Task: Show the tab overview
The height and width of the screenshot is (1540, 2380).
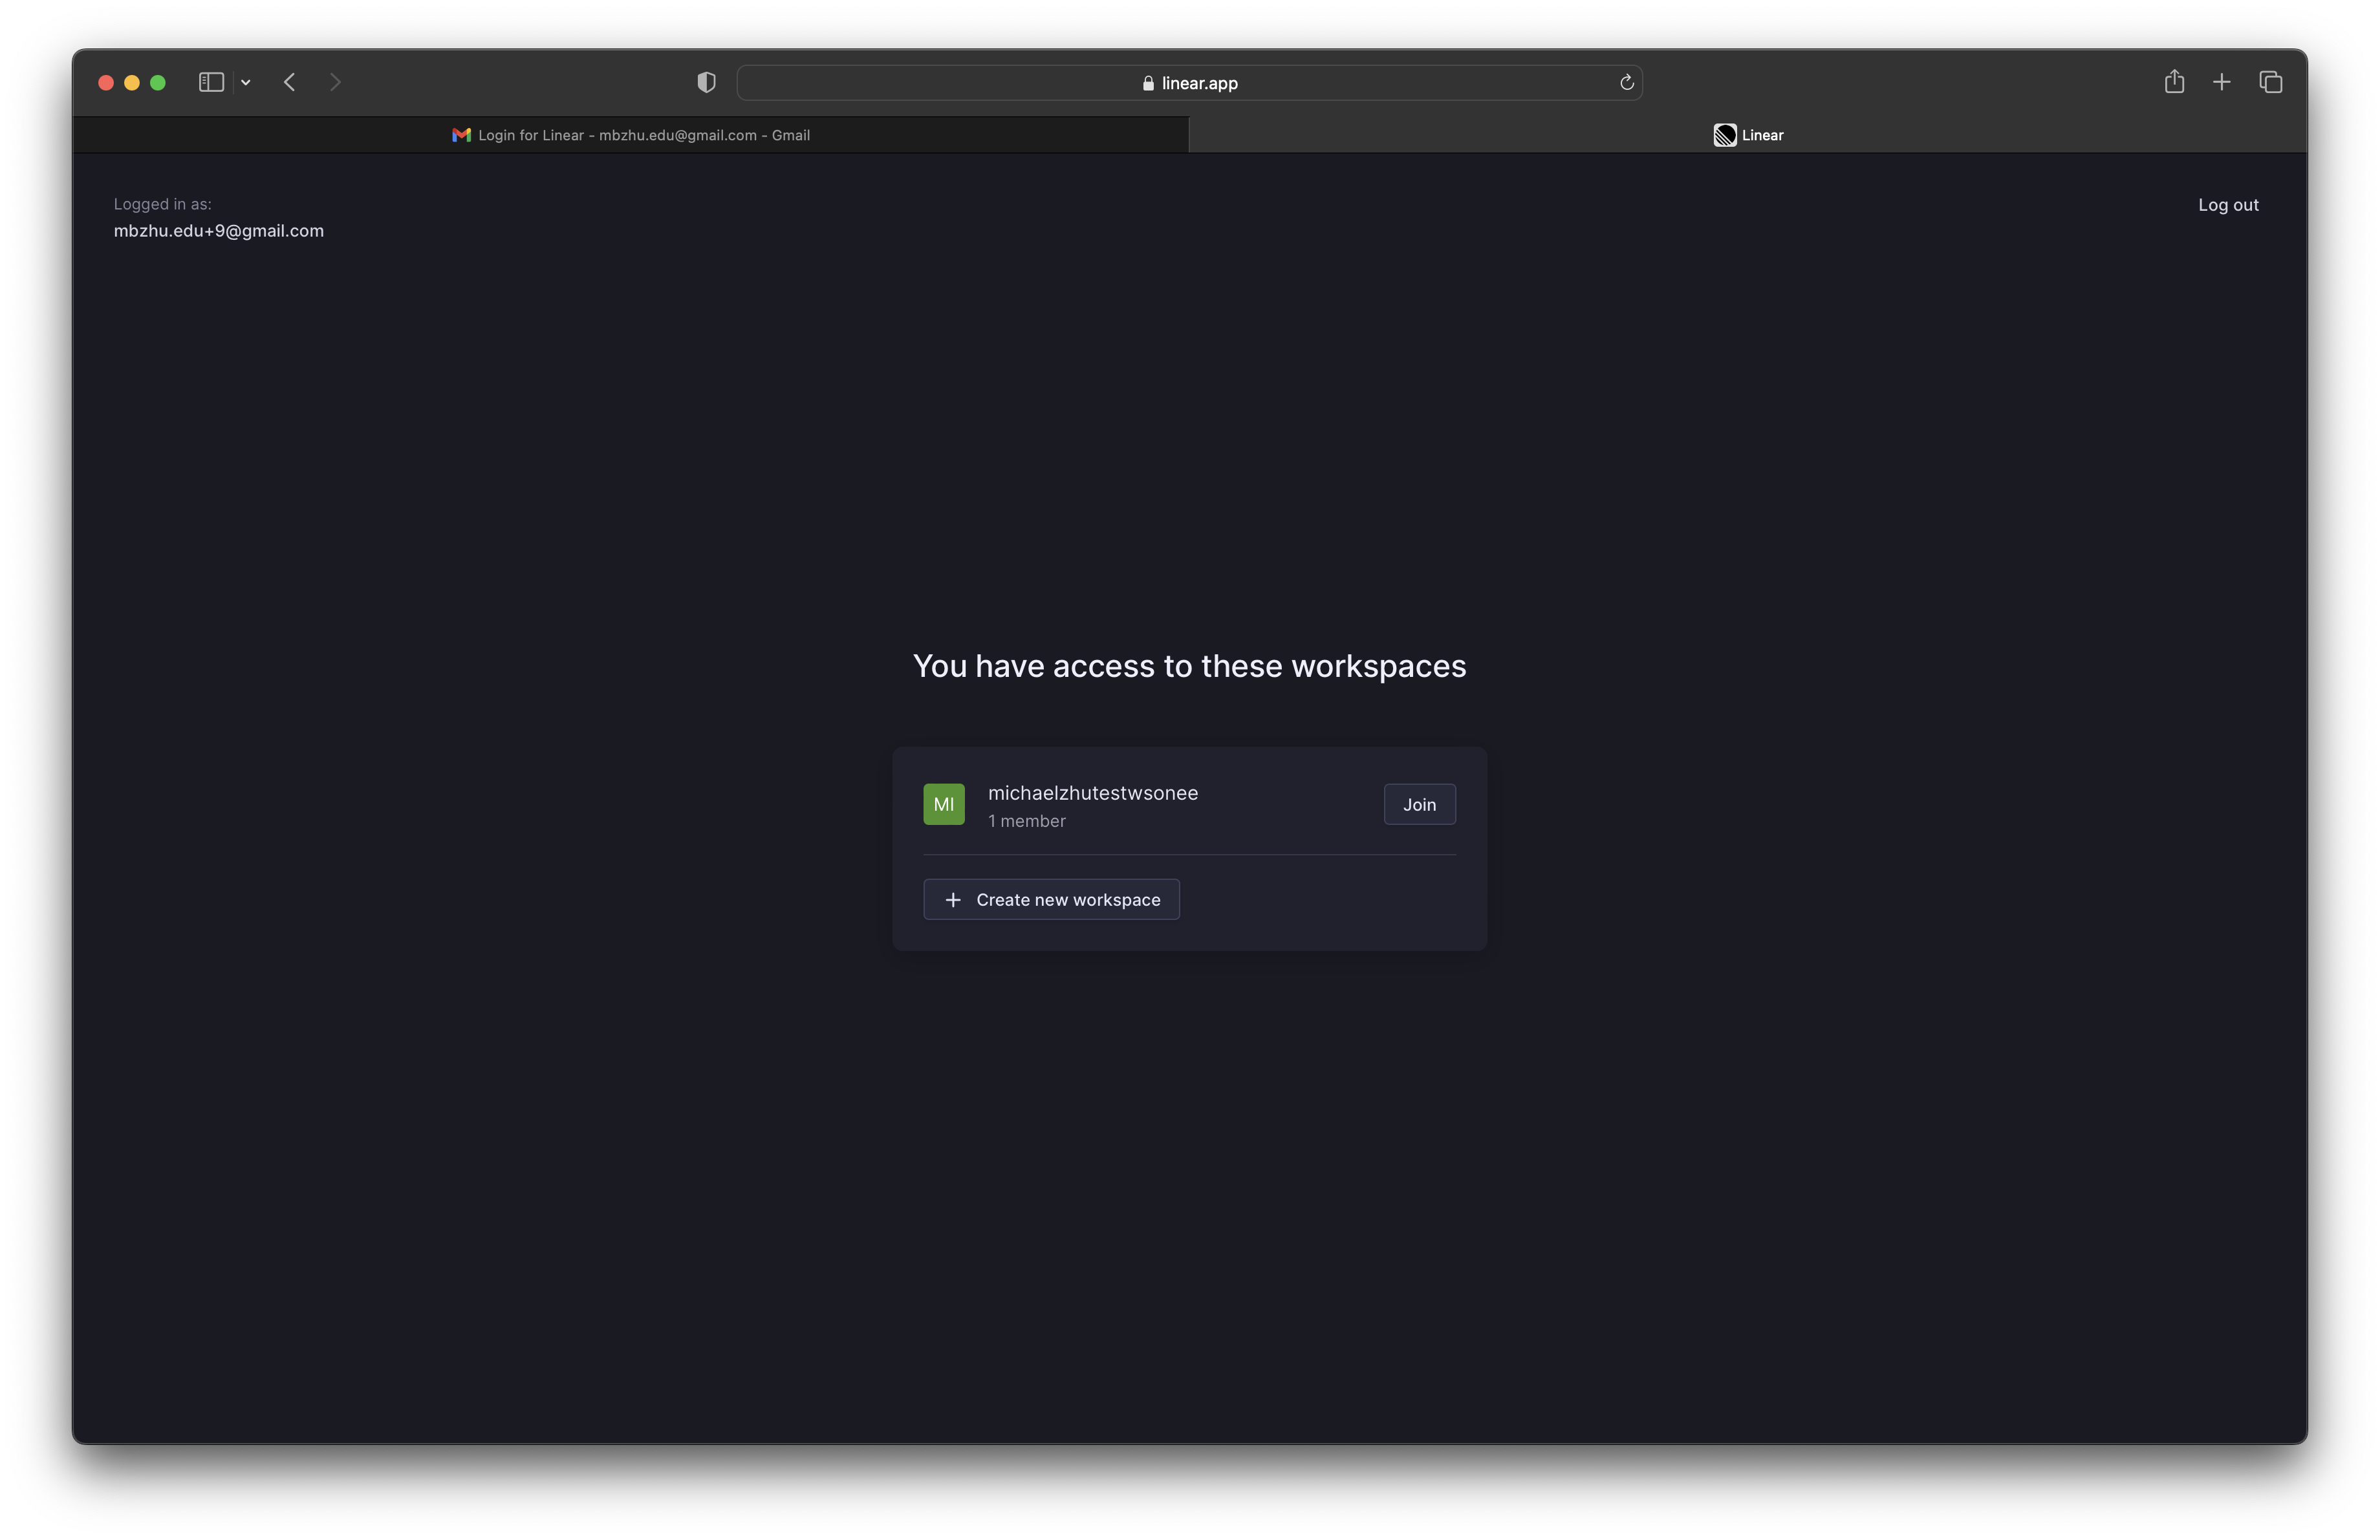Action: (x=2270, y=82)
